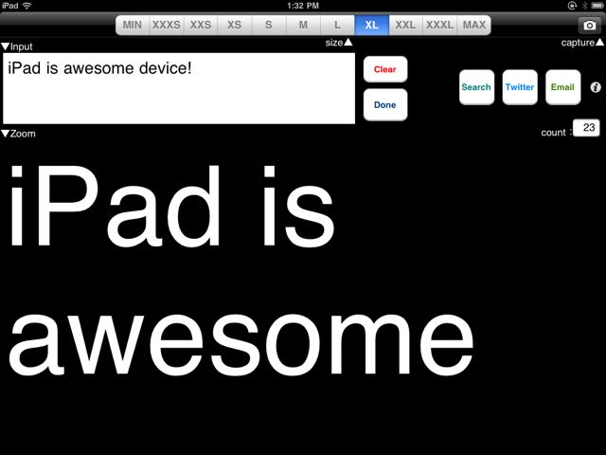Tap the camera capture icon

589,26
